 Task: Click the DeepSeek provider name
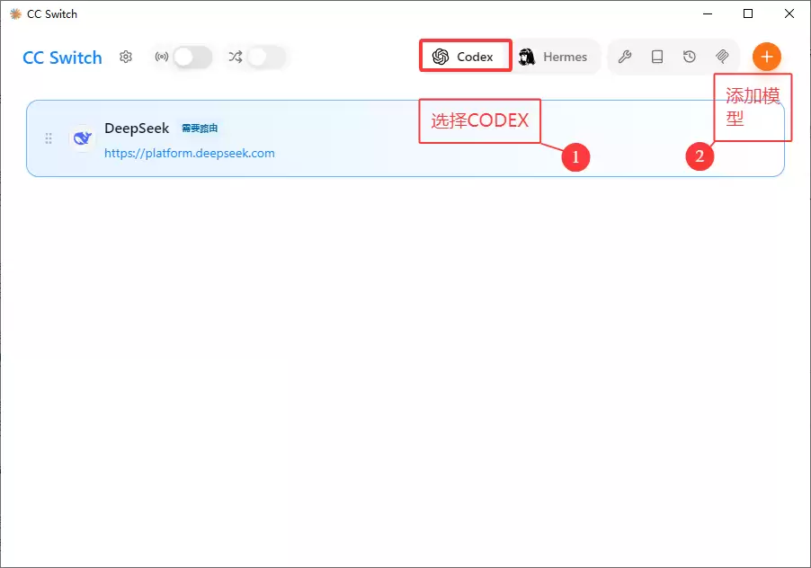point(137,129)
